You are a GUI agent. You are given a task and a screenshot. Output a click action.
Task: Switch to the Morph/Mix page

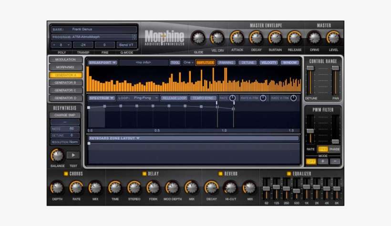click(x=66, y=68)
